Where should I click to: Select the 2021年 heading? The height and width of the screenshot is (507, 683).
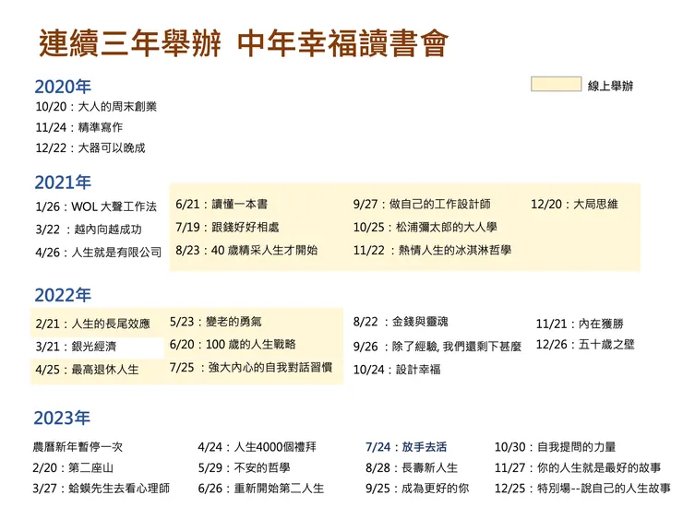pyautogui.click(x=63, y=183)
